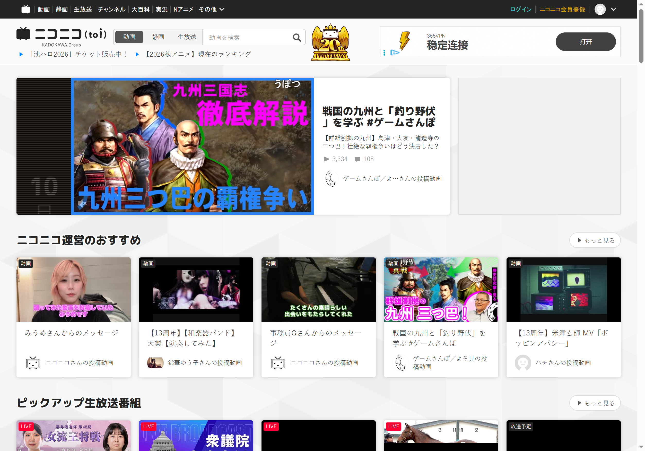Viewport: 645px width, 451px height.
Task: Open 大百科 in the top navigation
Action: tap(140, 9)
